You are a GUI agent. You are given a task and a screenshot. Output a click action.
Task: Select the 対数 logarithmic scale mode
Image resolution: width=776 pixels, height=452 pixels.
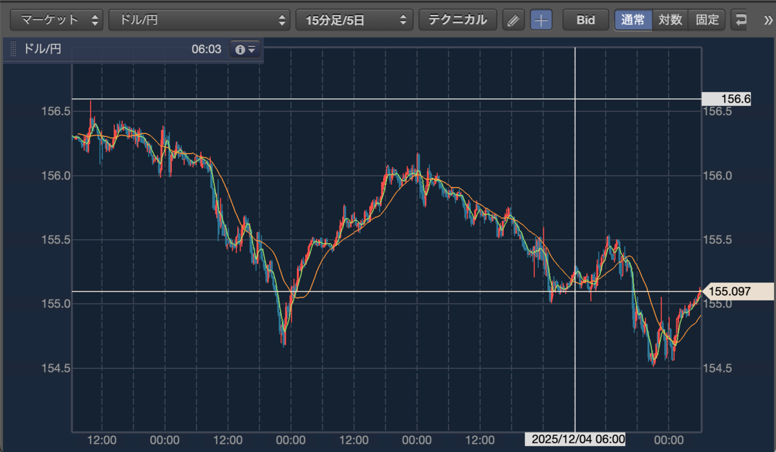tap(670, 20)
